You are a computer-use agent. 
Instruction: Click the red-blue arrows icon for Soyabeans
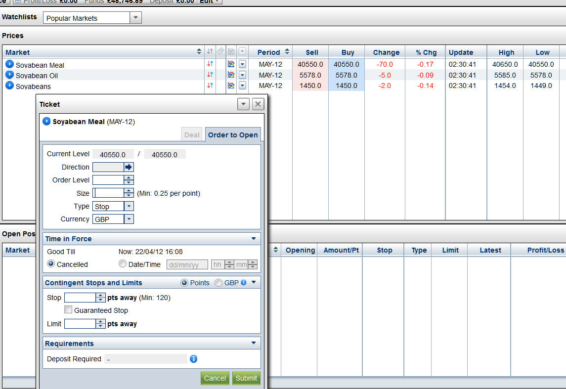pyautogui.click(x=210, y=86)
